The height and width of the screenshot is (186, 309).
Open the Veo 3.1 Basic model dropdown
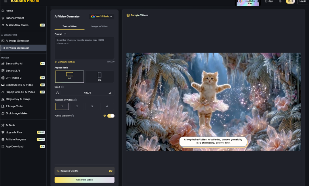pos(101,17)
